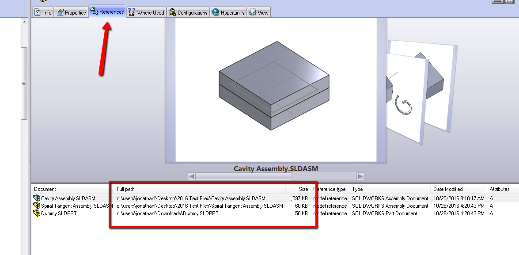Switch to the Configurations tab
This screenshot has width=519, height=255.
pos(188,12)
